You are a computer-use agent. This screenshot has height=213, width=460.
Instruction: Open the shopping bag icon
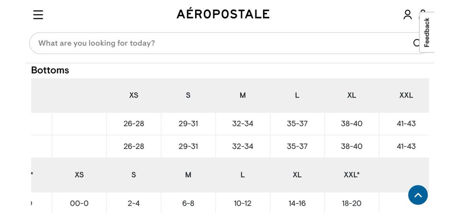click(x=423, y=12)
